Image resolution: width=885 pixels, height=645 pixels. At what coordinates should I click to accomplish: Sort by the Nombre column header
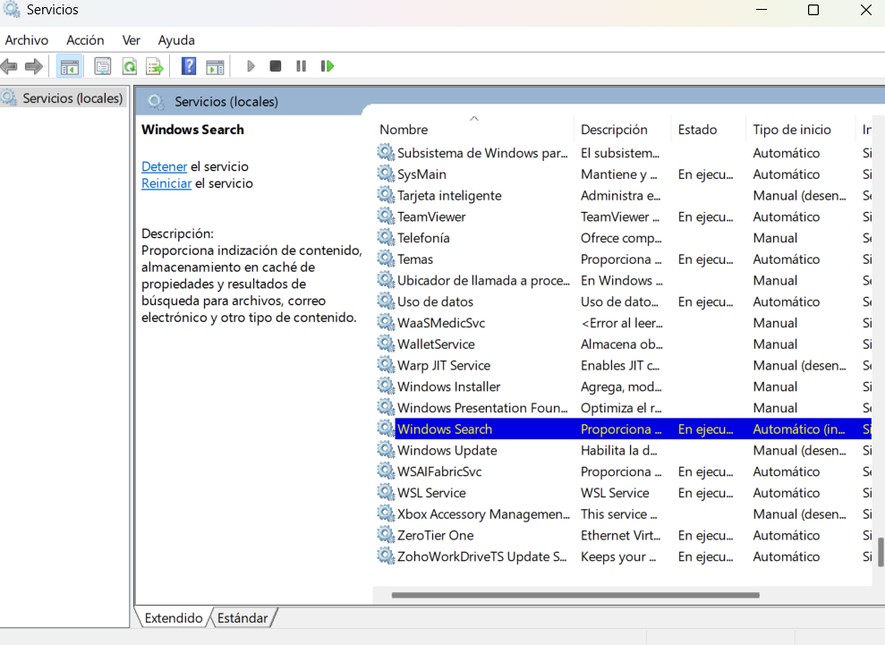click(474, 129)
